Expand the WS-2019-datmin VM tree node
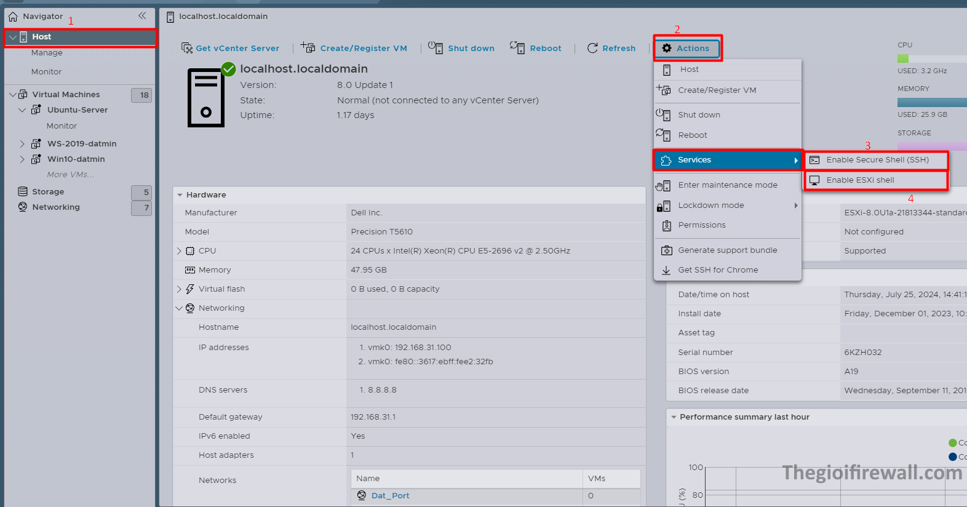Screen dimensions: 967x507 pos(22,144)
